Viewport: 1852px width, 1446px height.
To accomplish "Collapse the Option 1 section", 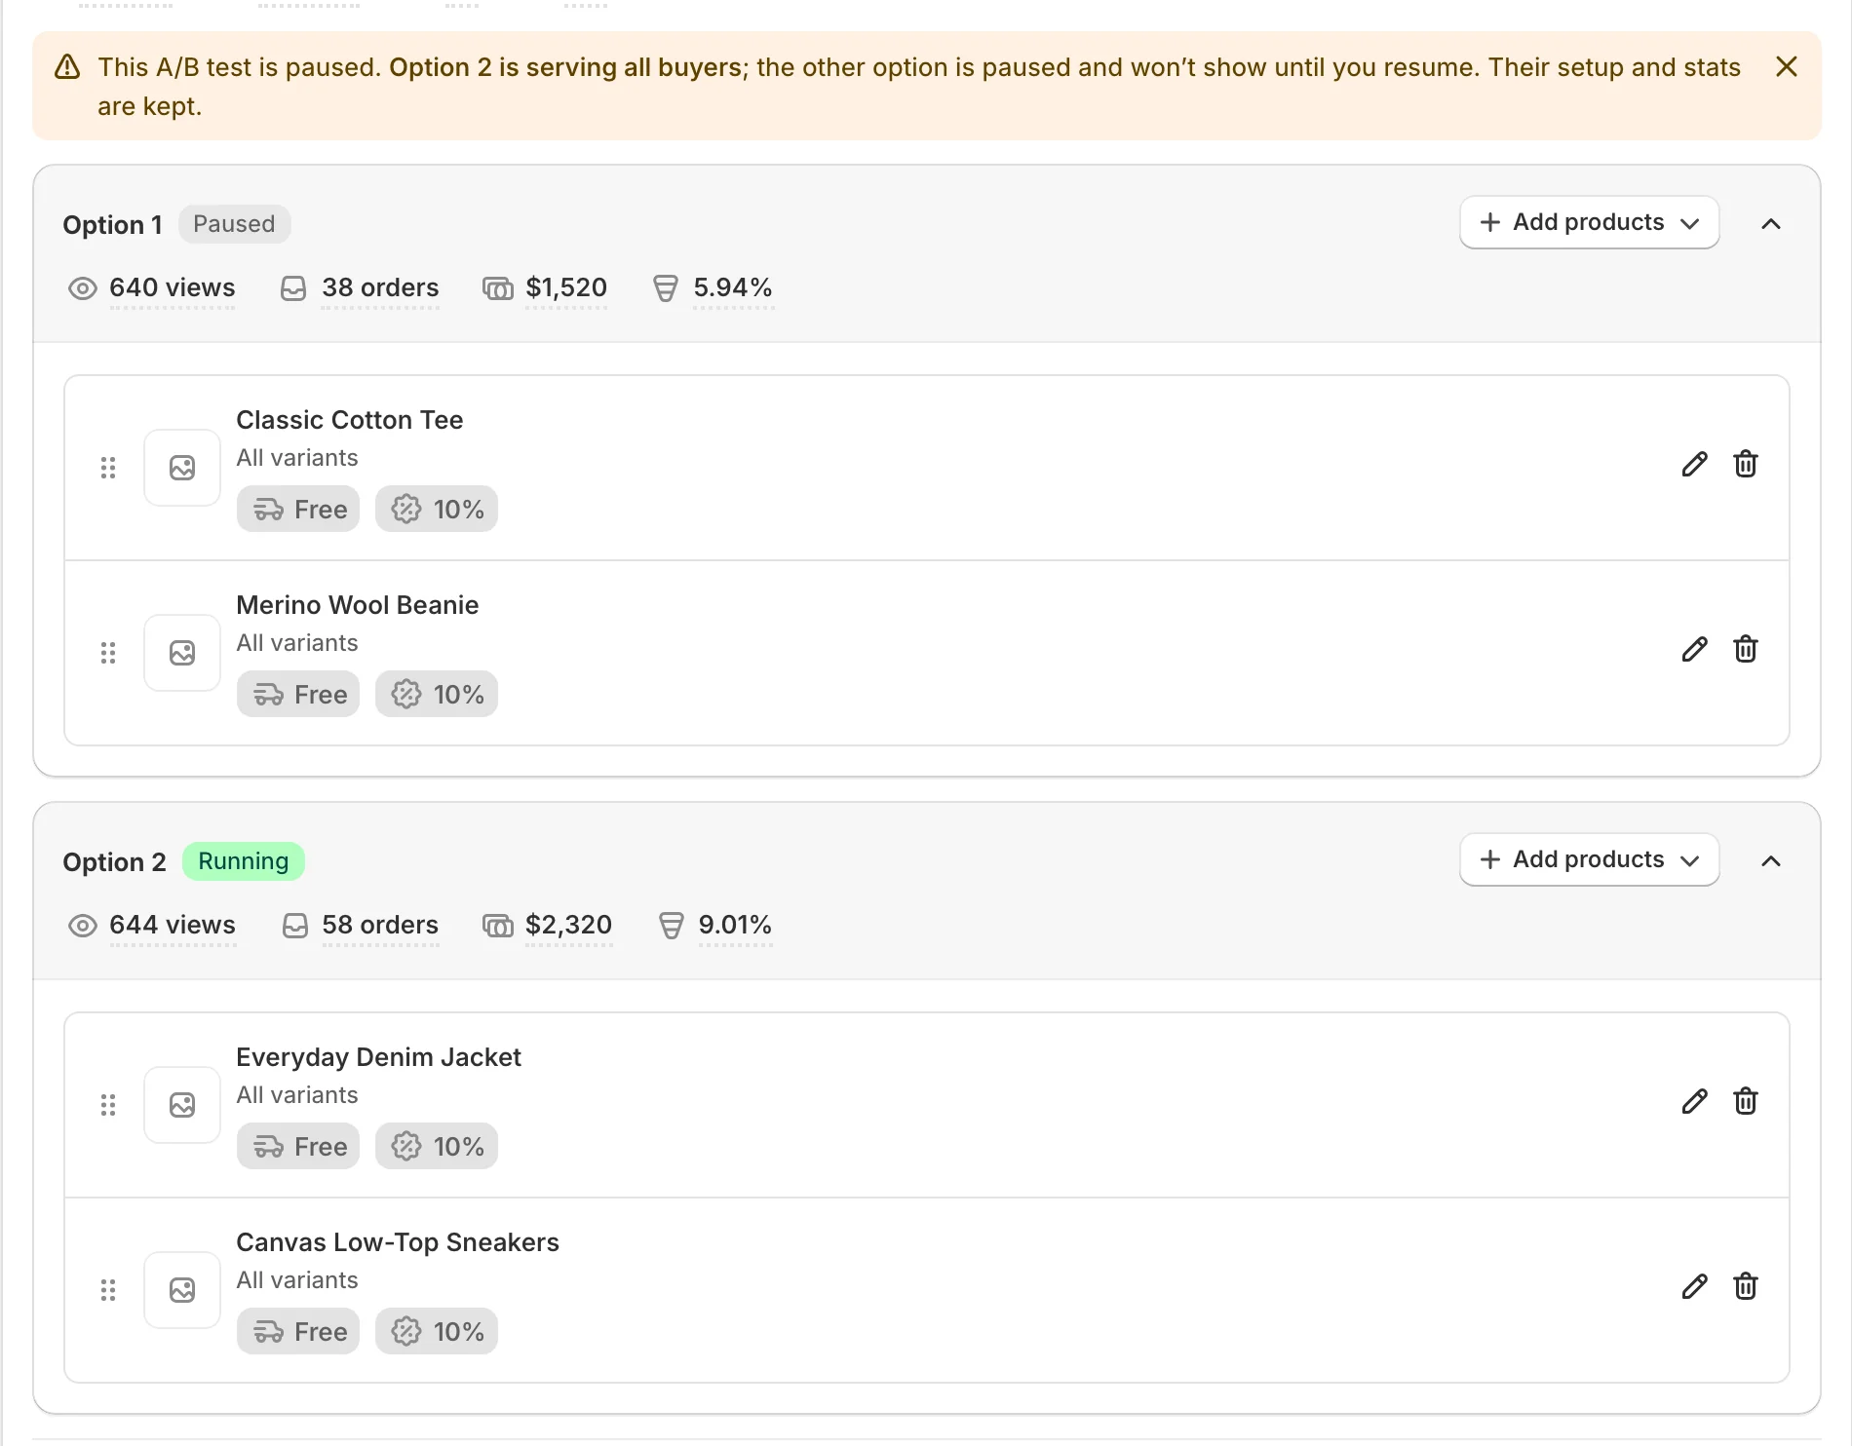I will (1771, 224).
